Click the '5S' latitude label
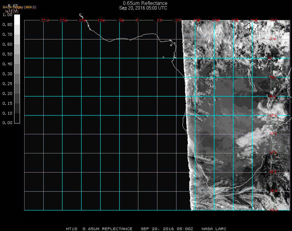 tap(273, 77)
